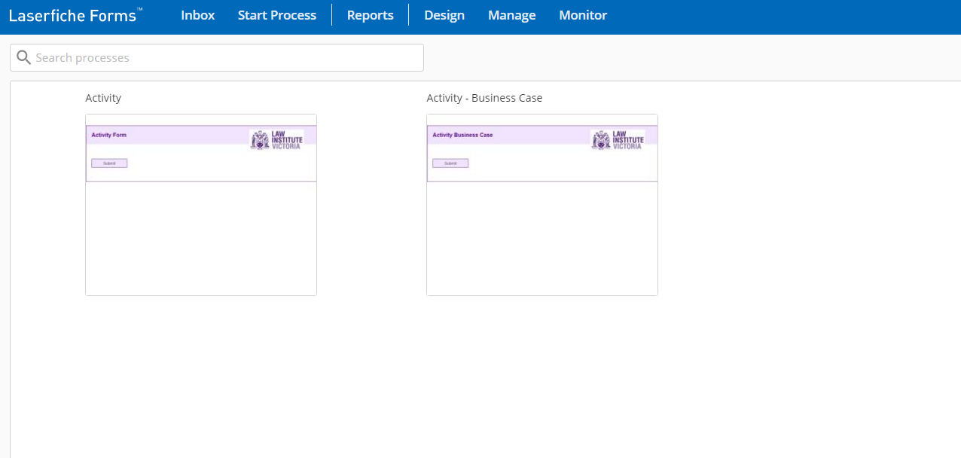The width and height of the screenshot is (961, 458).
Task: Click Law Institute Victoria logo in Activity preview
Action: (x=276, y=140)
